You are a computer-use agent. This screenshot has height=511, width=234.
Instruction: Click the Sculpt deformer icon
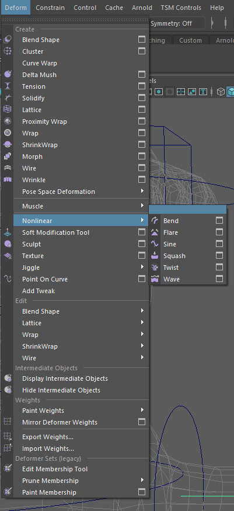pos(8,244)
